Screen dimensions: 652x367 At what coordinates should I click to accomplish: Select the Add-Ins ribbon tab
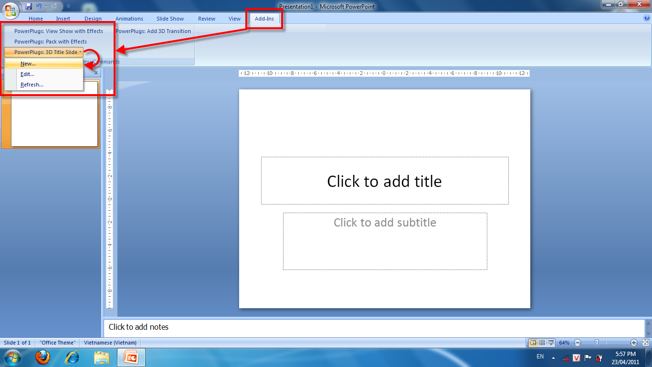click(264, 19)
